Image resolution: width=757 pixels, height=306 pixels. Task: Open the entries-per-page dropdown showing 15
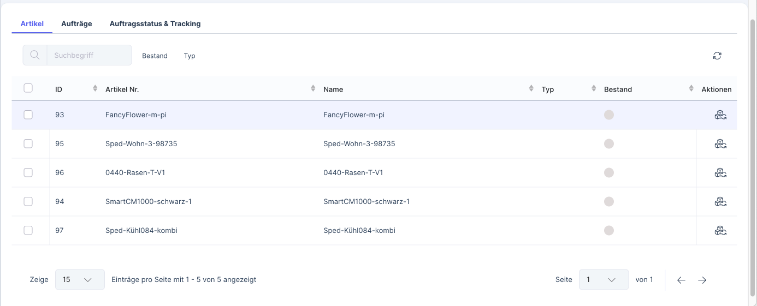click(80, 280)
